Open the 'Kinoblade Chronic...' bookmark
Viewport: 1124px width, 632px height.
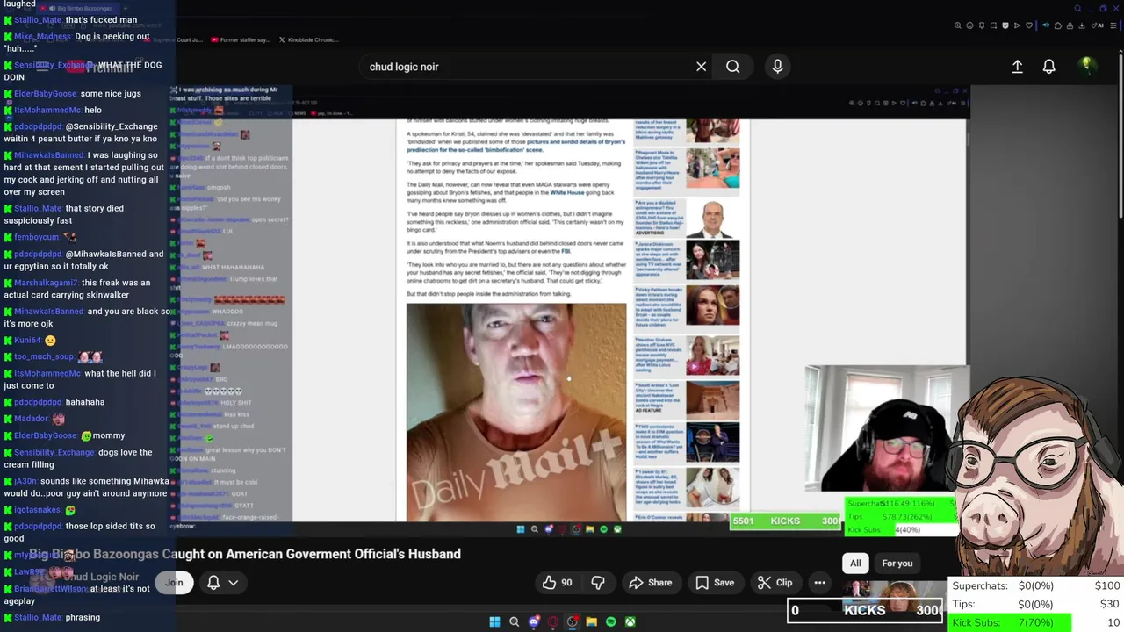pyautogui.click(x=308, y=39)
